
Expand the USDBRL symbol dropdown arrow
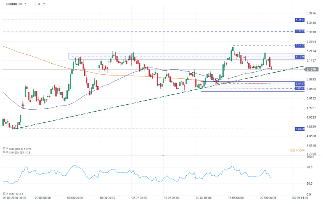[25, 4]
